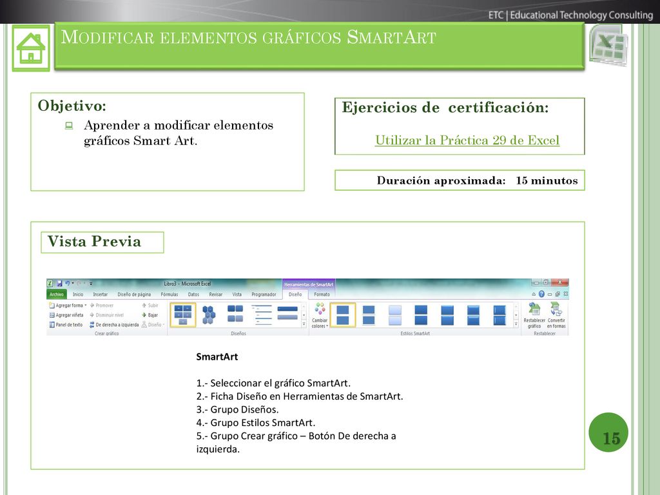The width and height of the screenshot is (660, 495).
Task: Minimize the ribbon with the caret icon
Action: coord(534,294)
